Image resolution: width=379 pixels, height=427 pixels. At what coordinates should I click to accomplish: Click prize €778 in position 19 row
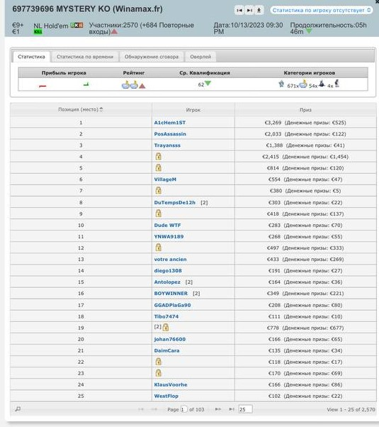pos(273,328)
